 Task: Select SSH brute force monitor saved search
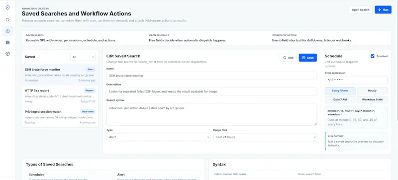pyautogui.click(x=60, y=75)
